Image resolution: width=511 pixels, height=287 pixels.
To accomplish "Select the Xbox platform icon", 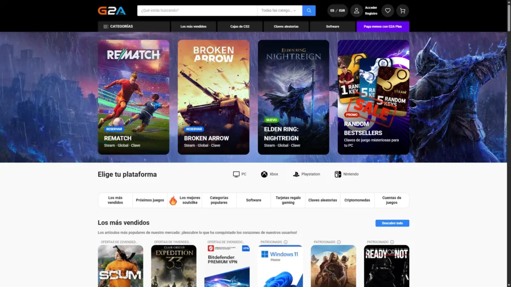I will 264,174.
